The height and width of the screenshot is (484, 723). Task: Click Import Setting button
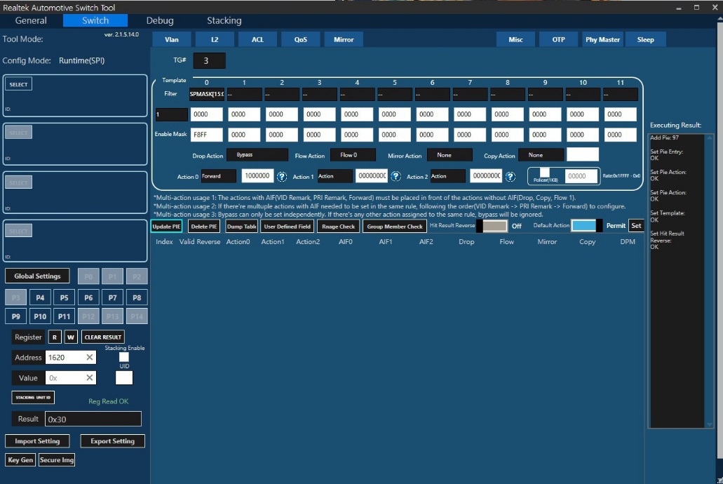point(37,441)
